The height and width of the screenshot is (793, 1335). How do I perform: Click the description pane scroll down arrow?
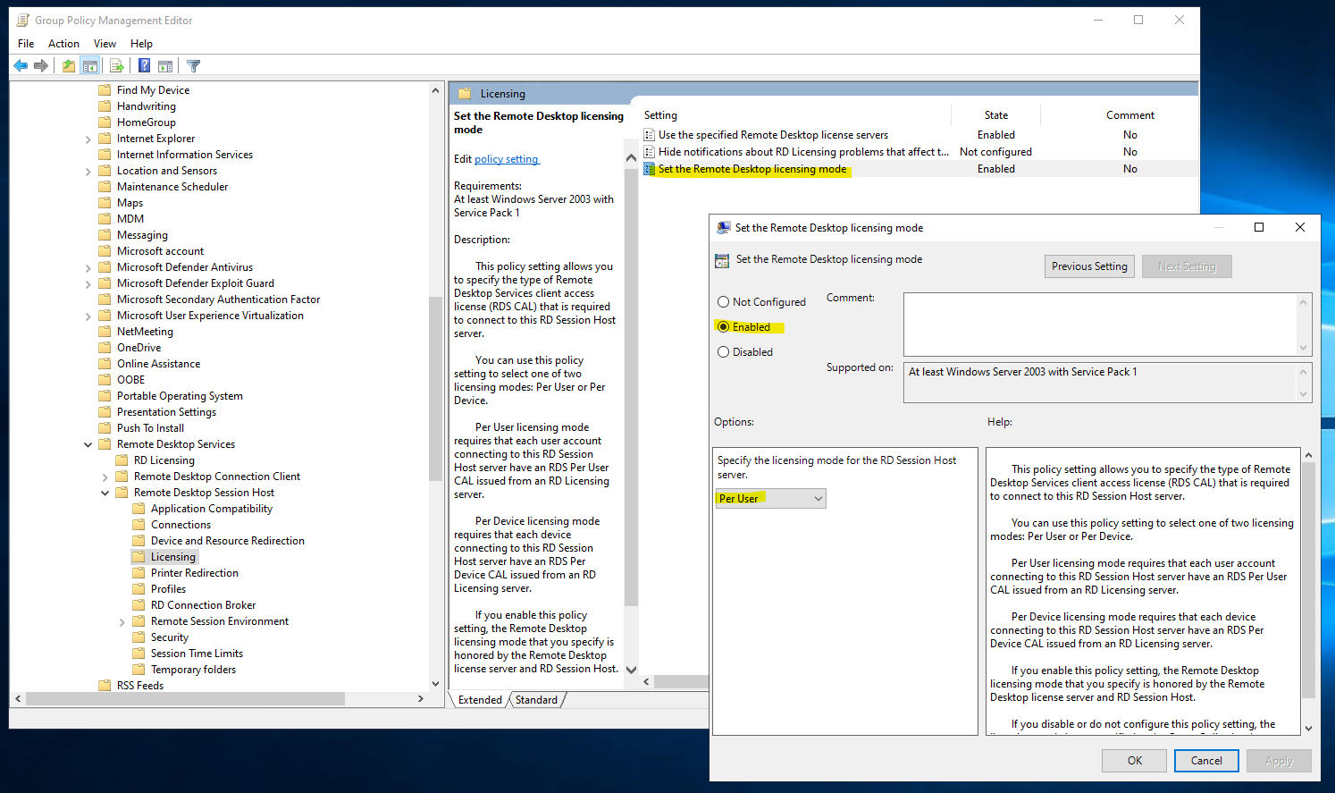coord(631,669)
